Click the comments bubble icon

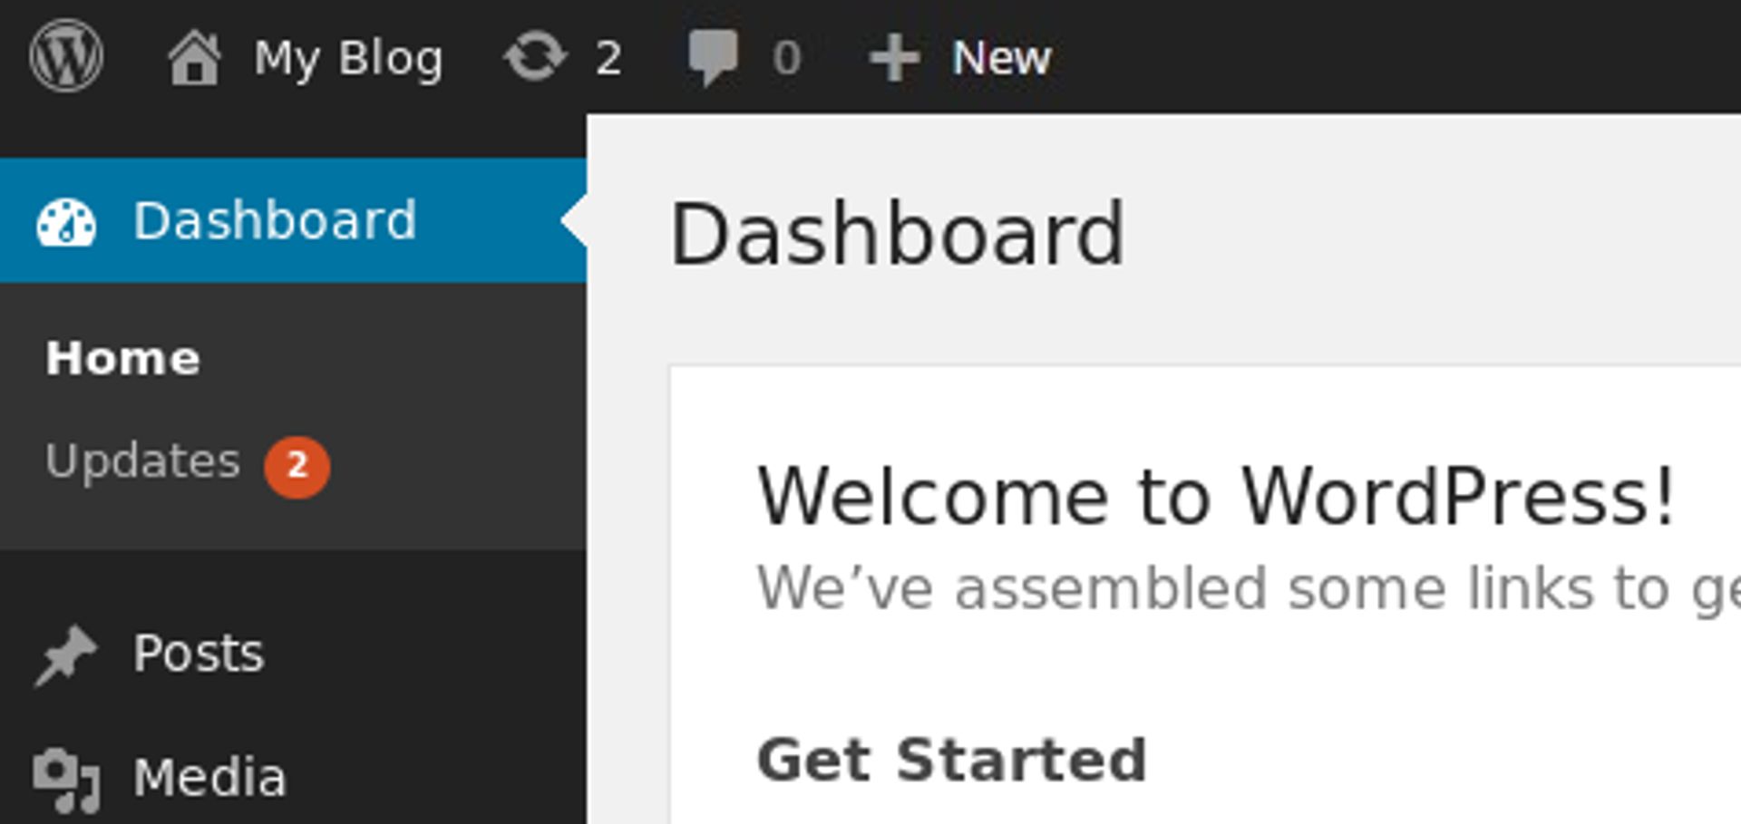713,57
